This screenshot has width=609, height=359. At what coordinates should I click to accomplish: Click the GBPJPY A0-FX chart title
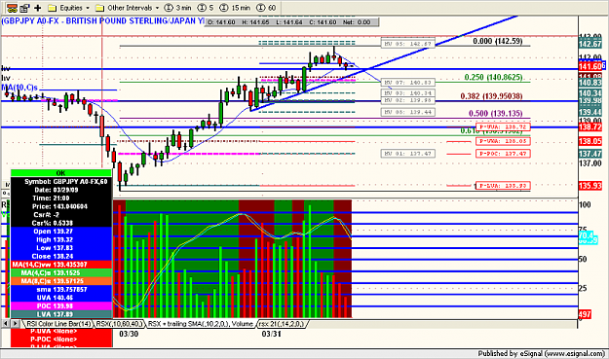tap(102, 21)
